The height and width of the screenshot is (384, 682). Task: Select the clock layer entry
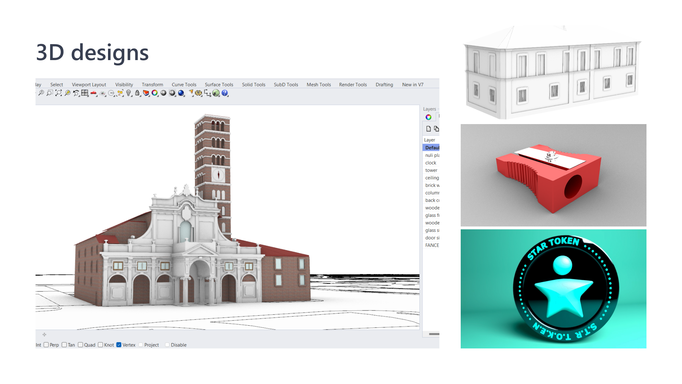click(431, 163)
